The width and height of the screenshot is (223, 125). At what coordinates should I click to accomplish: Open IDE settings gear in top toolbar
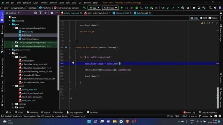[x=215, y=8]
